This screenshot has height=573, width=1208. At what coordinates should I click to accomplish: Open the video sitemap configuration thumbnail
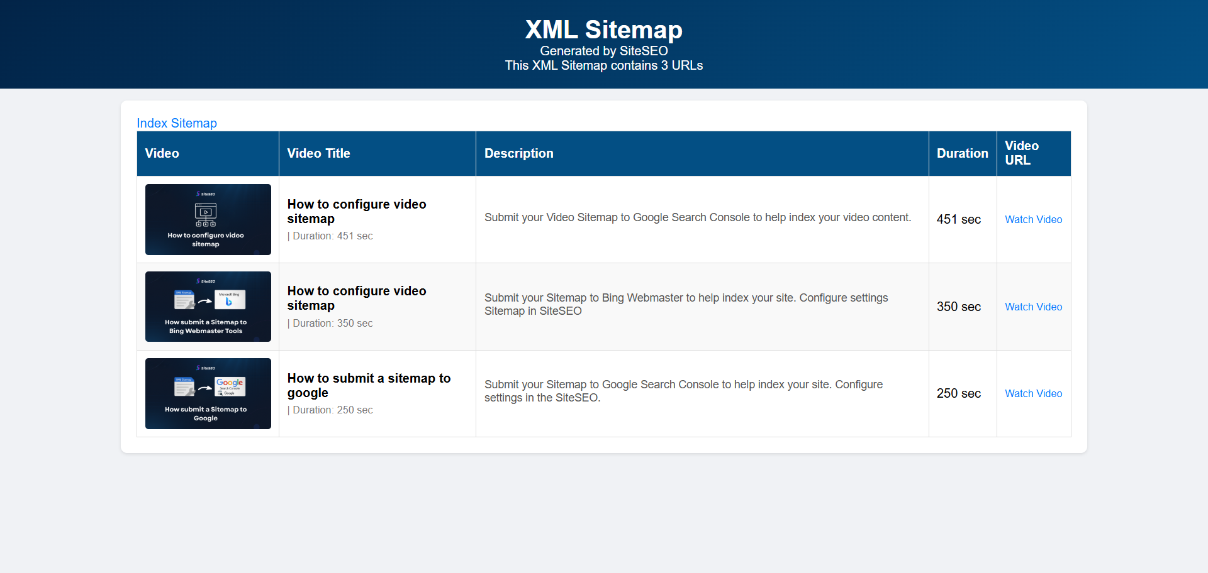coord(208,219)
